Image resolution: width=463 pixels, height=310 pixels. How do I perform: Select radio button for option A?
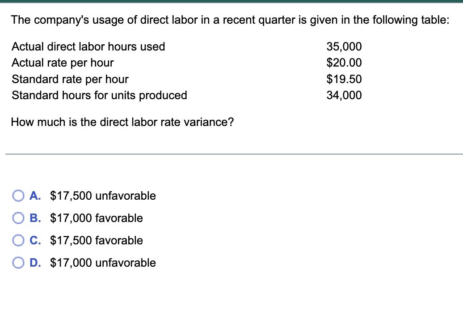tap(19, 196)
